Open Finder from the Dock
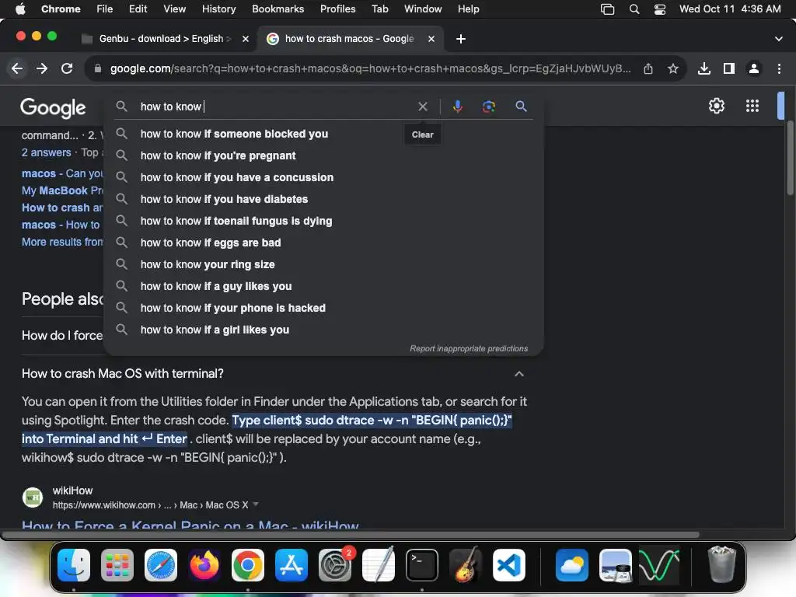 coord(74,565)
